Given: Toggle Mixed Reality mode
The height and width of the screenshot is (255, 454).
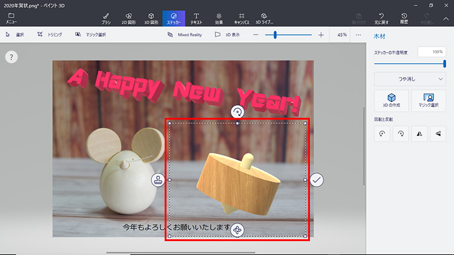Looking at the screenshot, I should pos(184,35).
